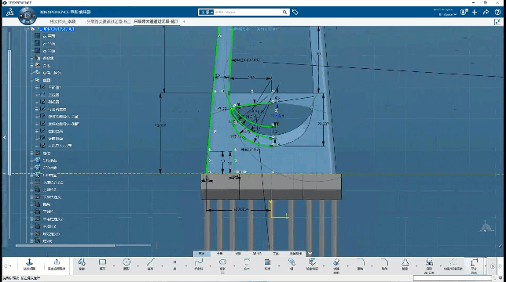Click the Add plus icon in header
The image size is (506, 282).
click(475, 13)
